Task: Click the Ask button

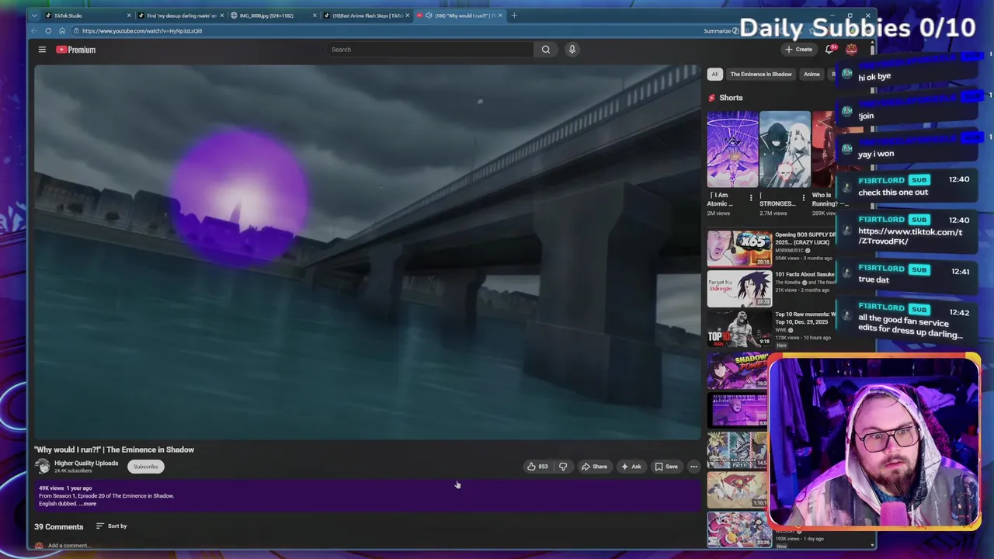Action: point(631,467)
